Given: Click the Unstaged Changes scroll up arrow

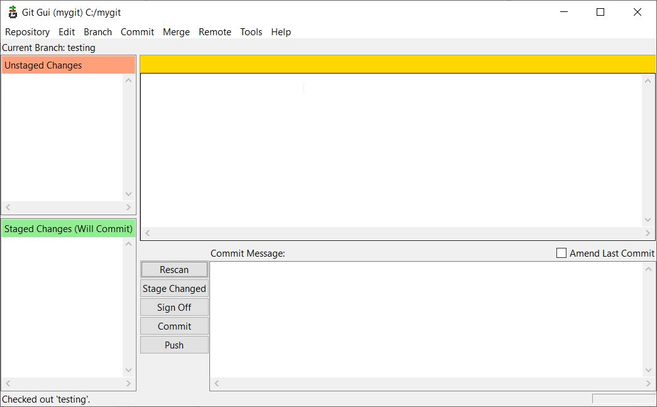Looking at the screenshot, I should tap(129, 81).
